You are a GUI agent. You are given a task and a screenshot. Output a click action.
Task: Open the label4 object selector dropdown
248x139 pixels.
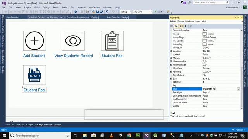242,22
